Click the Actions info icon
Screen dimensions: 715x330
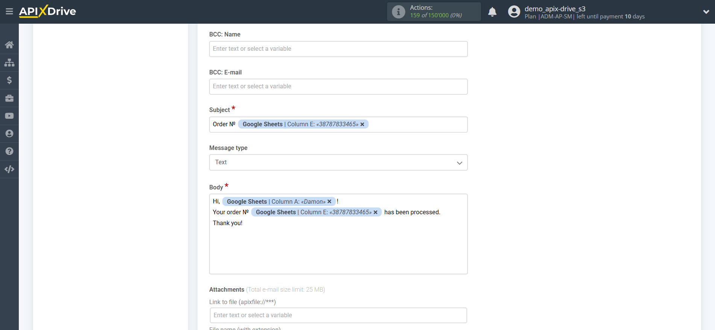398,12
